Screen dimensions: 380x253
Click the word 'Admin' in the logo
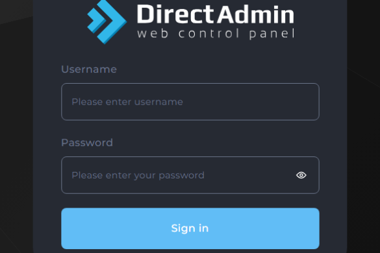[255, 14]
